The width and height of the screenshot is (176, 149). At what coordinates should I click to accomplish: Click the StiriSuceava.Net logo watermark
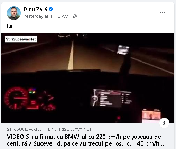[x=21, y=39]
